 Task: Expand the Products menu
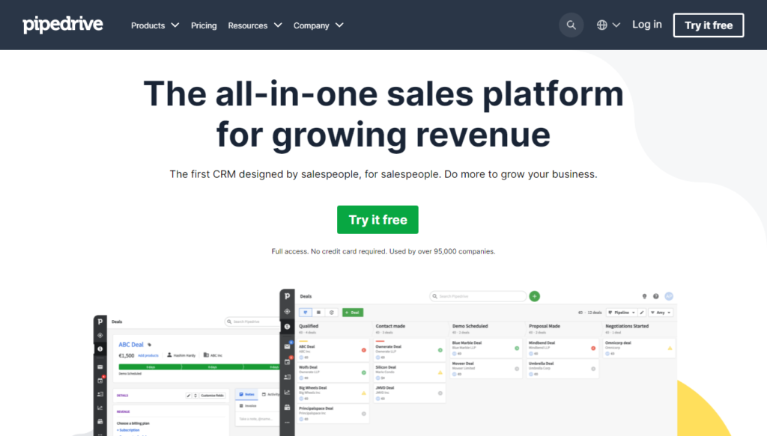(155, 25)
